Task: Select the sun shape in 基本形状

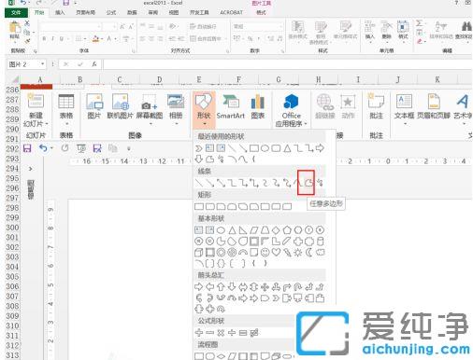Action: pos(298,252)
